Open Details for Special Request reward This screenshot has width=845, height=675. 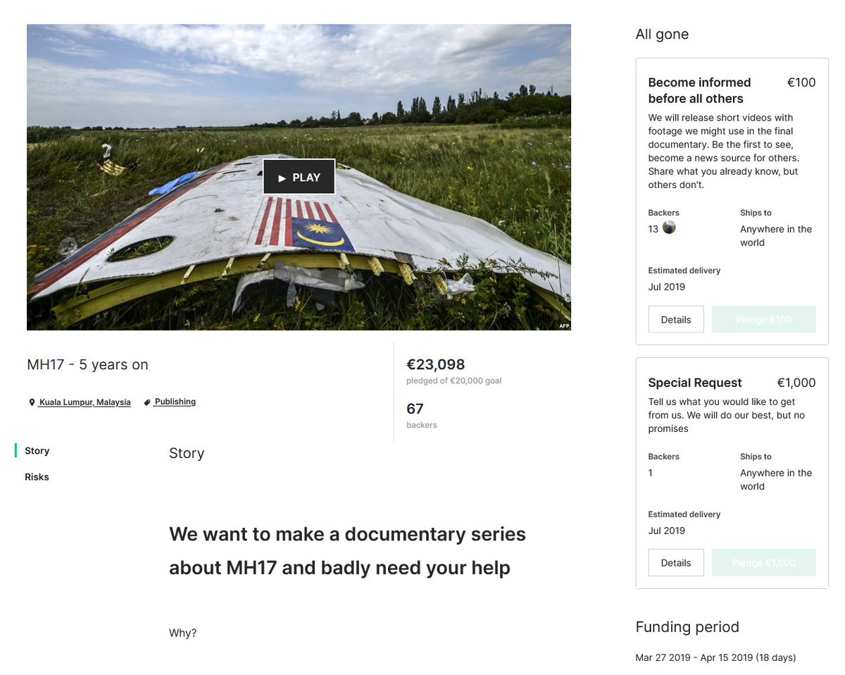coord(676,563)
